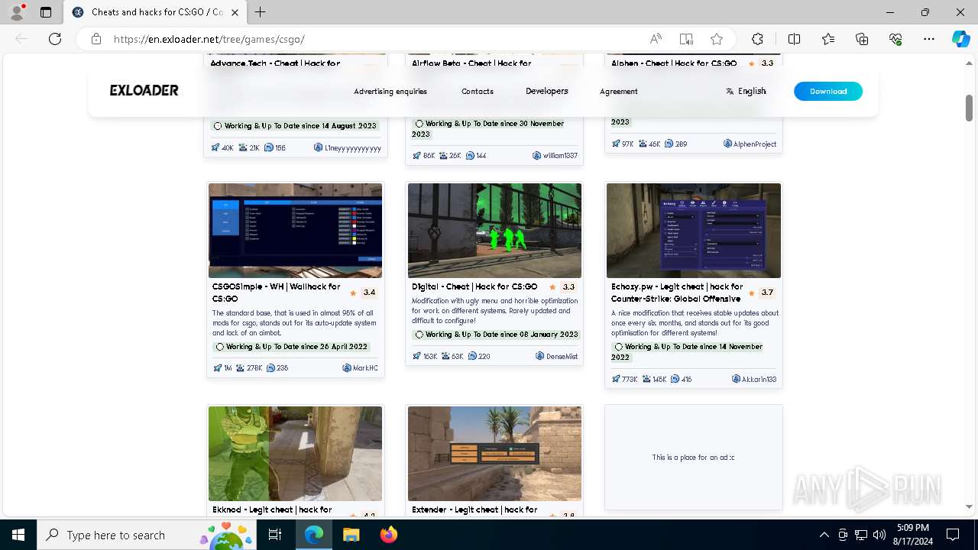Click the network tray icon
Viewport: 978px width, 550px height.
coord(861,535)
